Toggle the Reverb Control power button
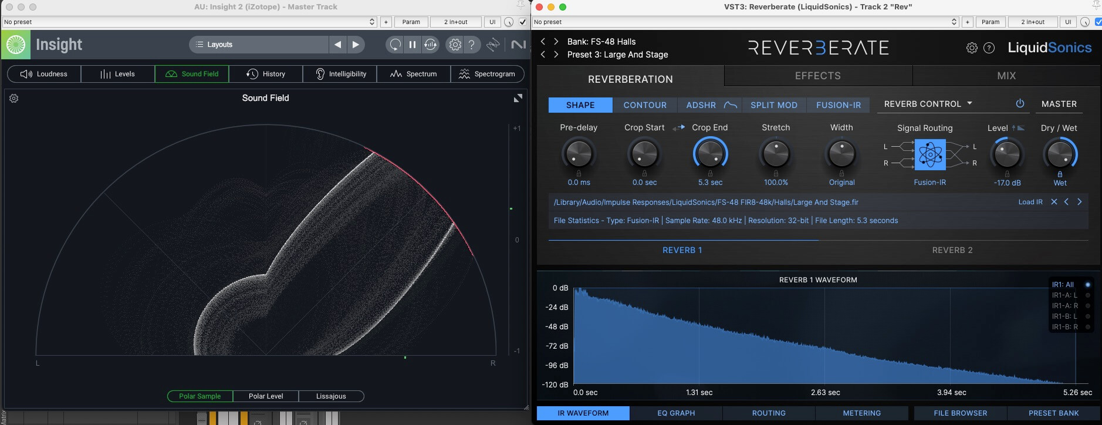Screen dimensions: 1102x425 coord(1020,104)
